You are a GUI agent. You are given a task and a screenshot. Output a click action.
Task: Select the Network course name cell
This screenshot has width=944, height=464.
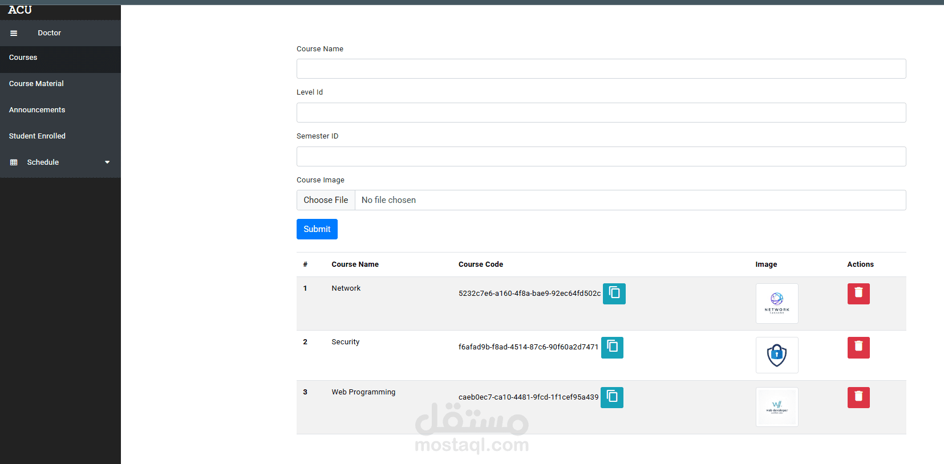click(346, 288)
